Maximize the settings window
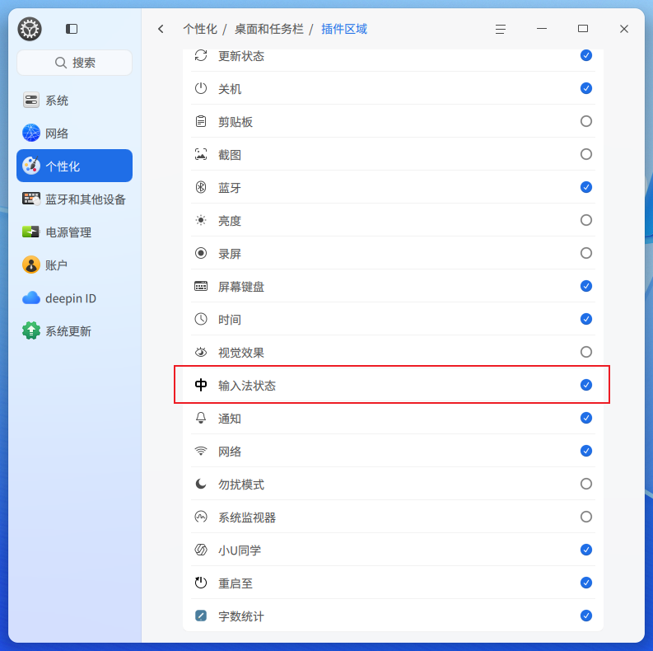The width and height of the screenshot is (653, 651). coord(583,29)
